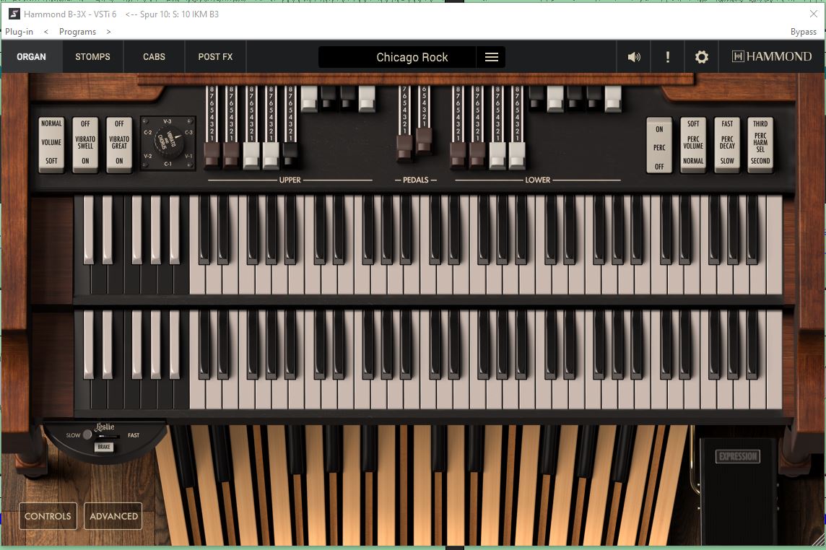Screen dimensions: 826x550
Task: Click the second brown drawbar of the Lower set
Action: [477, 155]
